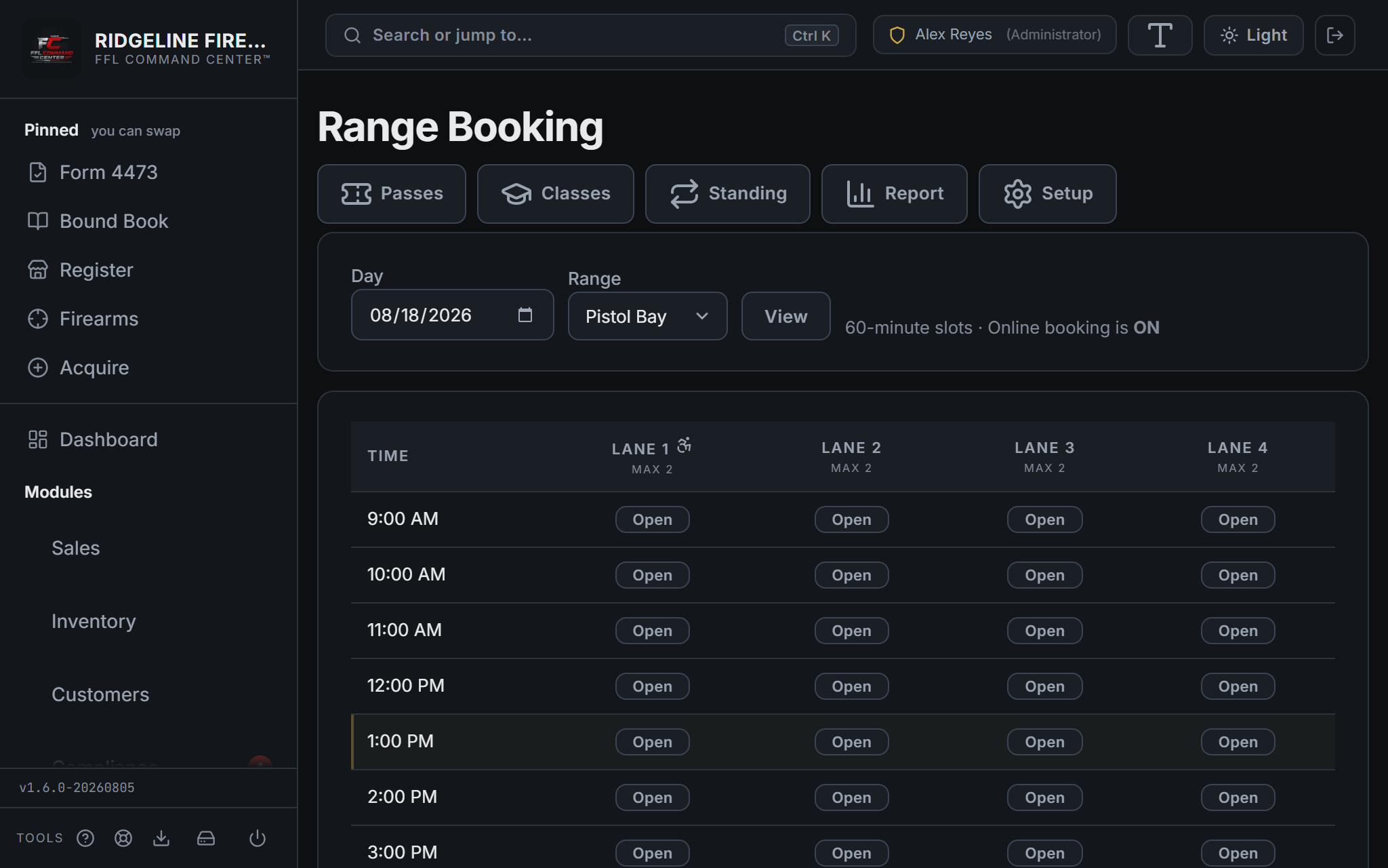Switch to Light theme

(1254, 35)
